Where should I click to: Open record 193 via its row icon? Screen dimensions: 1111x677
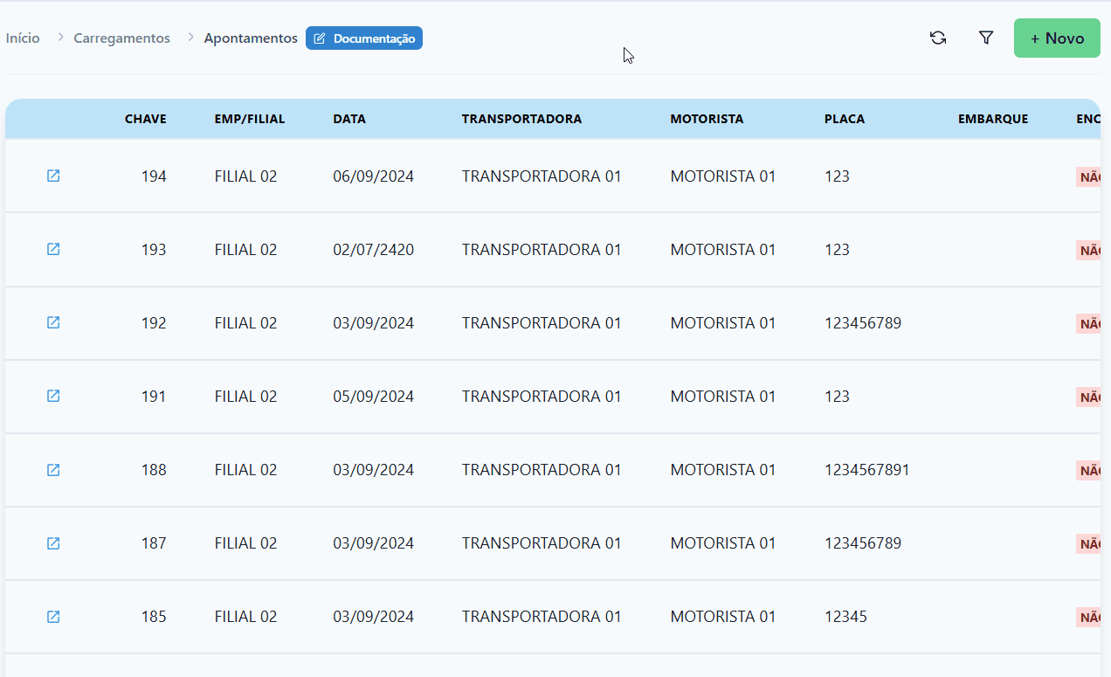(53, 249)
